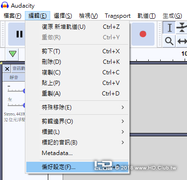Select the I-beam Selection tool
This screenshot has width=187, height=180.
169,28
